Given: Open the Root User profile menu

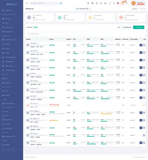Looking at the screenshot, I should (x=138, y=3).
